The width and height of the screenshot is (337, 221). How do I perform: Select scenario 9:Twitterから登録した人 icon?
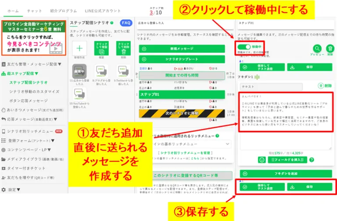point(124,72)
